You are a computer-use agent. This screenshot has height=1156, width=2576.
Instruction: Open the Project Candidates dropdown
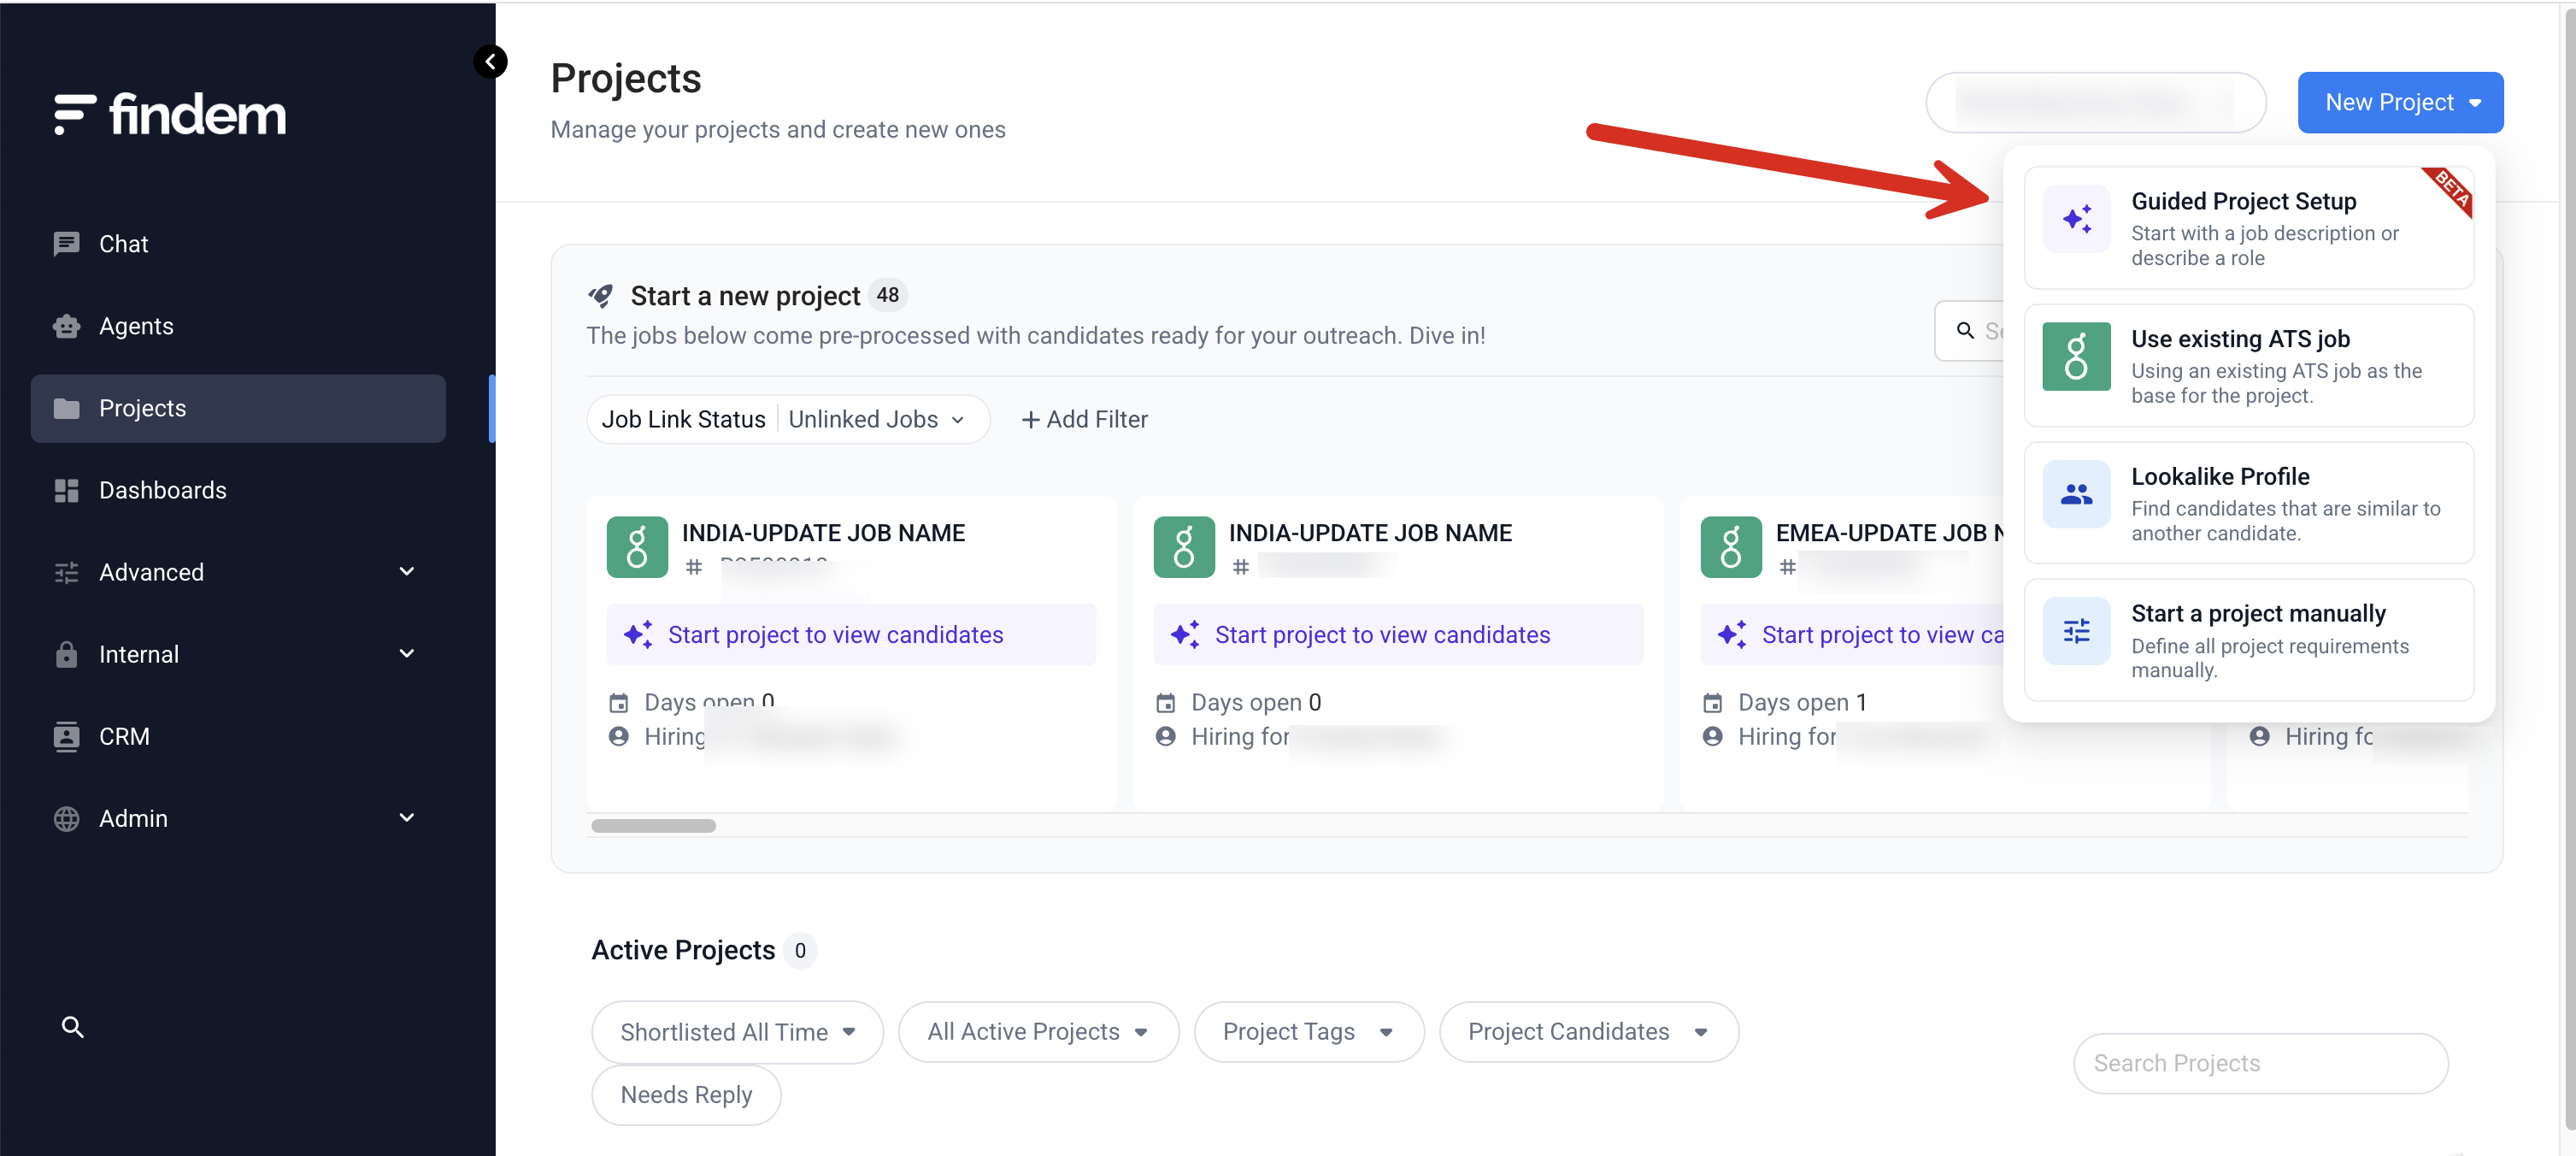tap(1589, 1032)
